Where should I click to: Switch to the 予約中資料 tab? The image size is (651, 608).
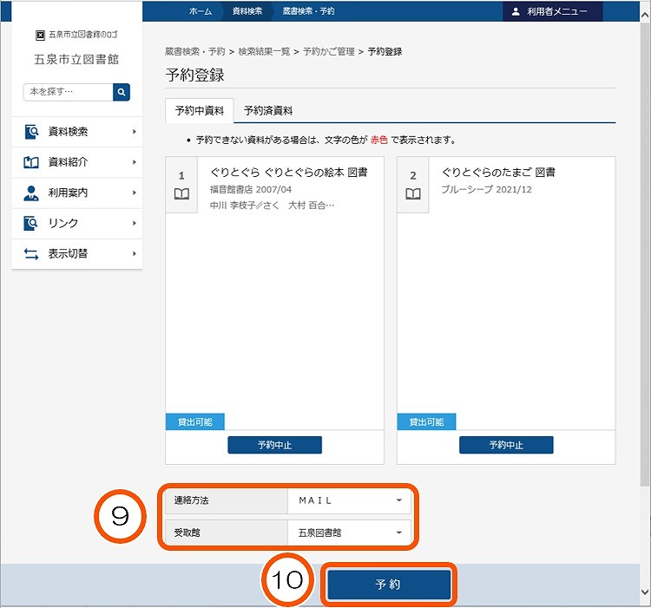(200, 111)
